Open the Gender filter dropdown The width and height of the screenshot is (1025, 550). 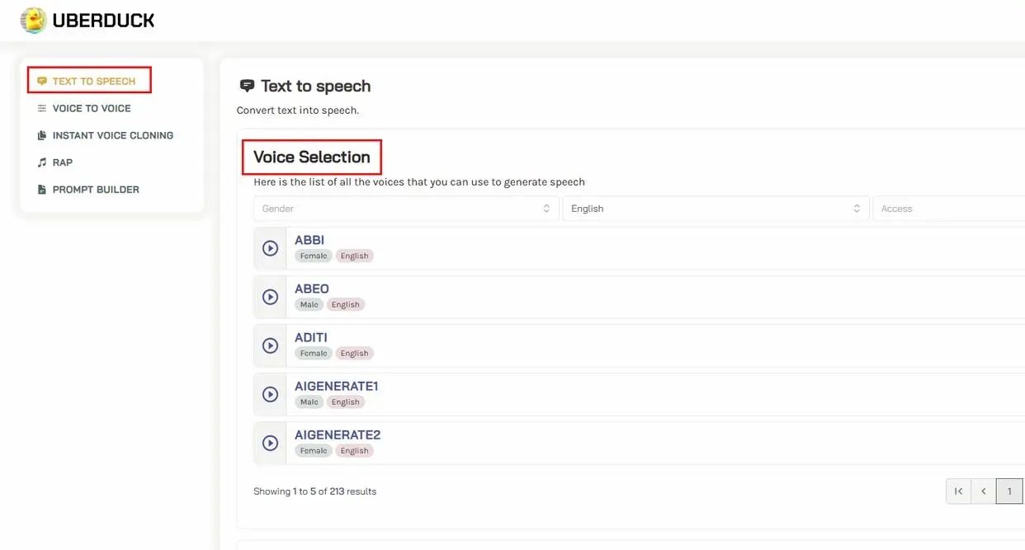click(407, 209)
